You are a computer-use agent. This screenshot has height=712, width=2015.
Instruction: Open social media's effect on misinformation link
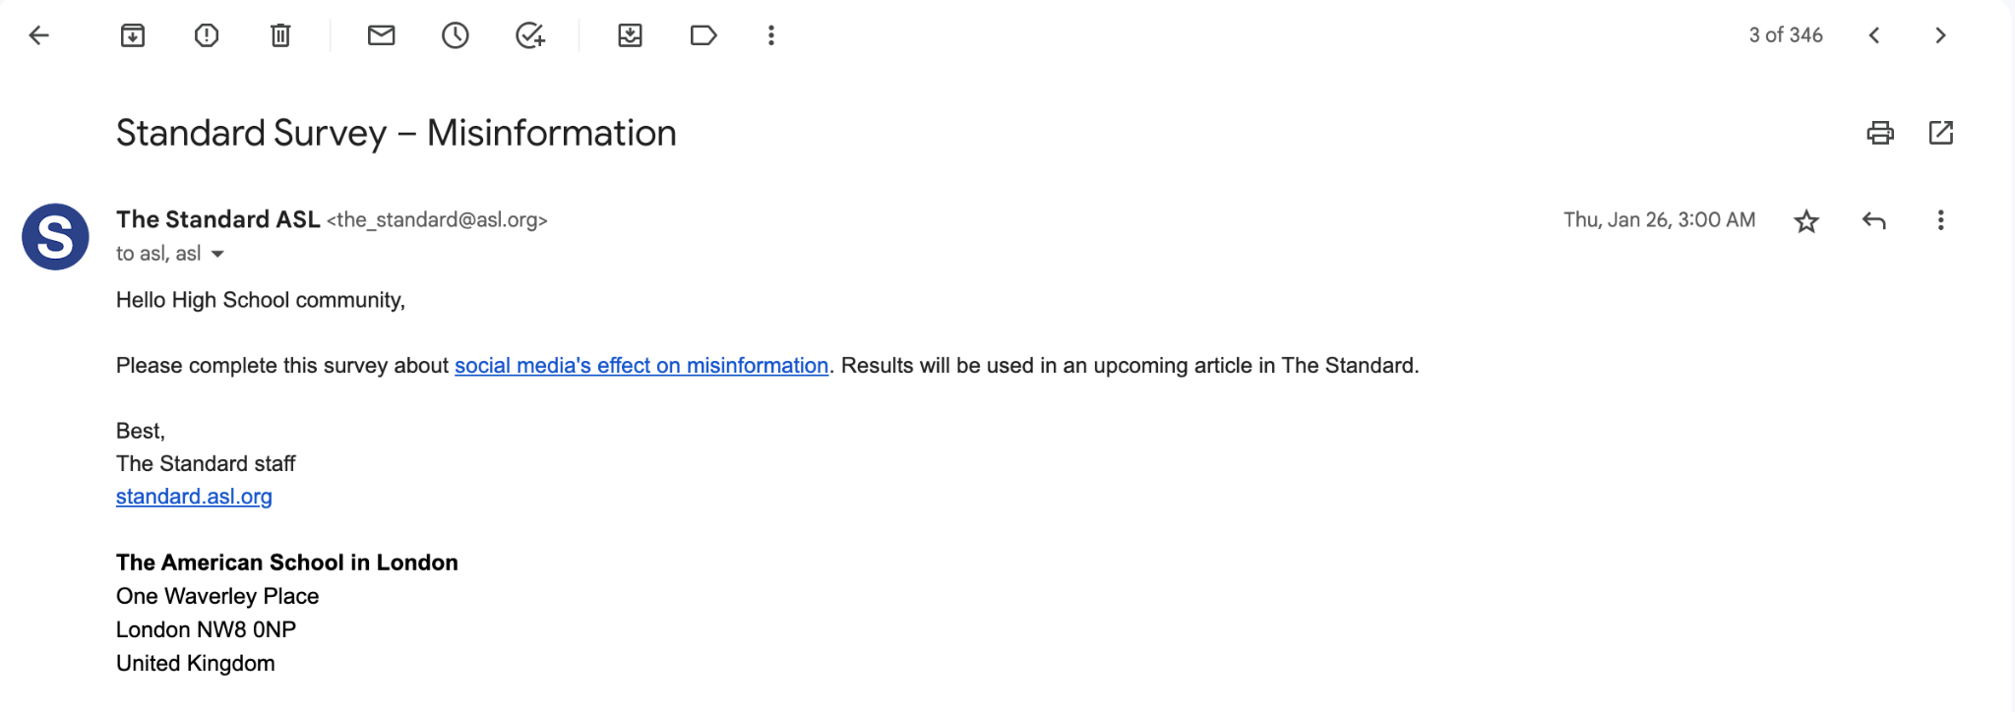pos(641,366)
